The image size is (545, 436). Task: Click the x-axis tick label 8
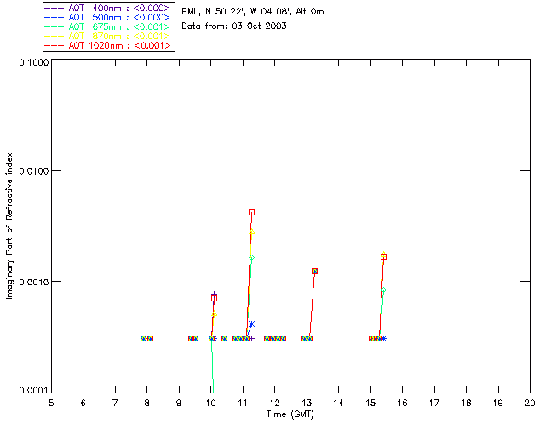pyautogui.click(x=147, y=403)
